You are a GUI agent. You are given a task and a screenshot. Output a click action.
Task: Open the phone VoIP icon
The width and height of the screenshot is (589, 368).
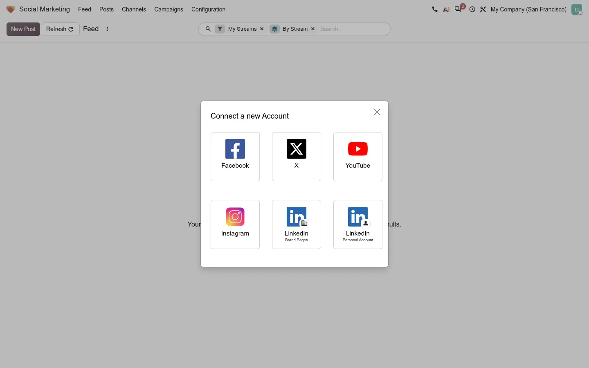coord(435,9)
